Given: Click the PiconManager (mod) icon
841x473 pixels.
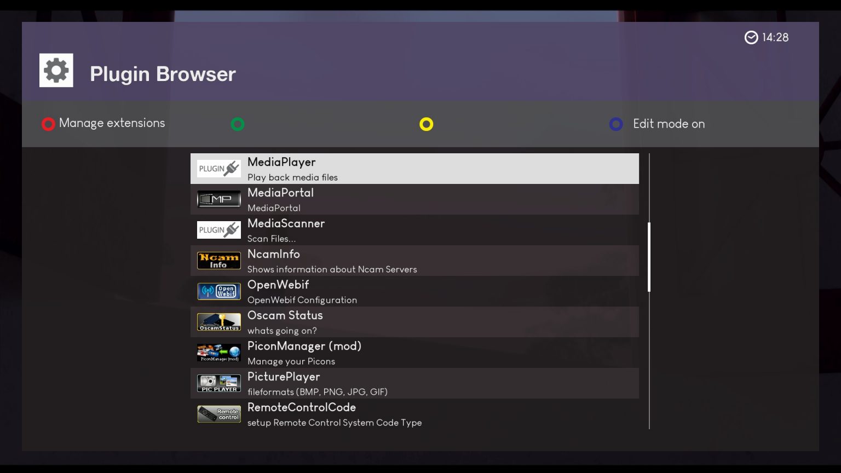Looking at the screenshot, I should (x=218, y=353).
